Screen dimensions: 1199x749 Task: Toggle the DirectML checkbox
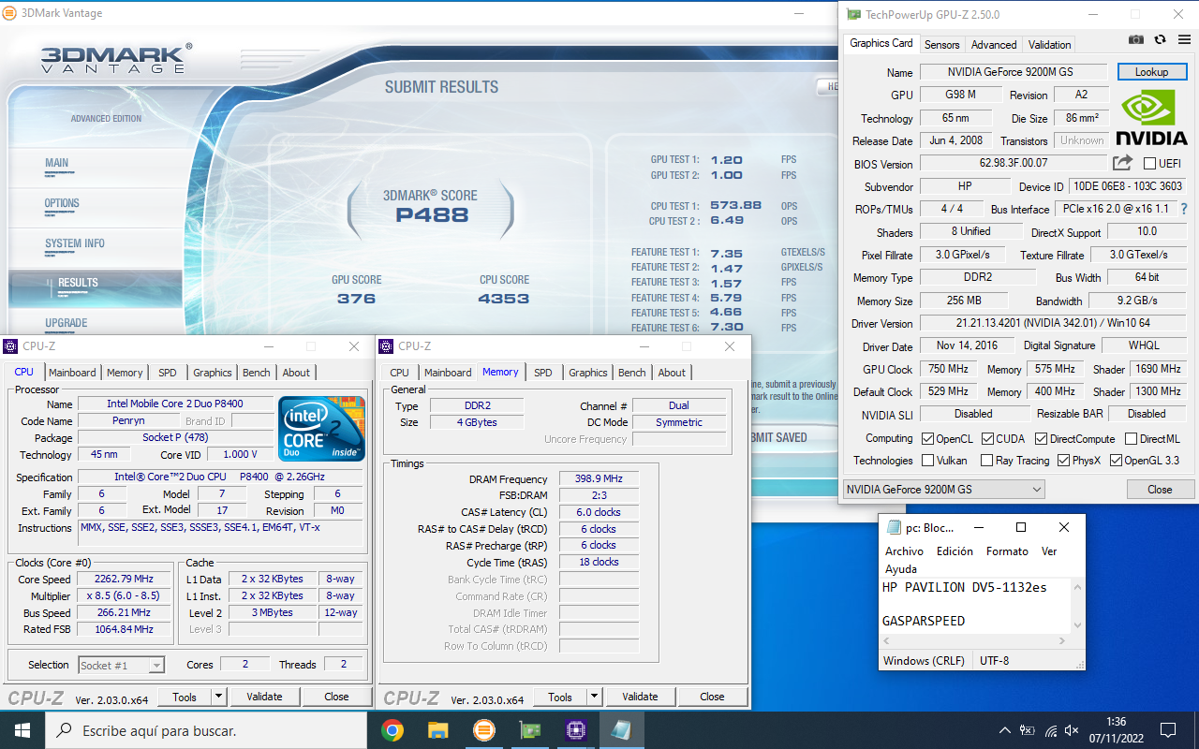click(1131, 438)
